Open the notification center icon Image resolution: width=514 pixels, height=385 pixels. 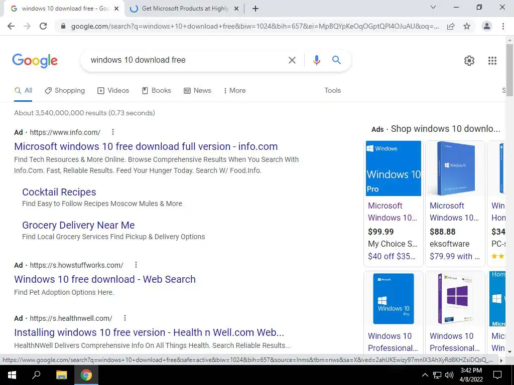tap(497, 375)
